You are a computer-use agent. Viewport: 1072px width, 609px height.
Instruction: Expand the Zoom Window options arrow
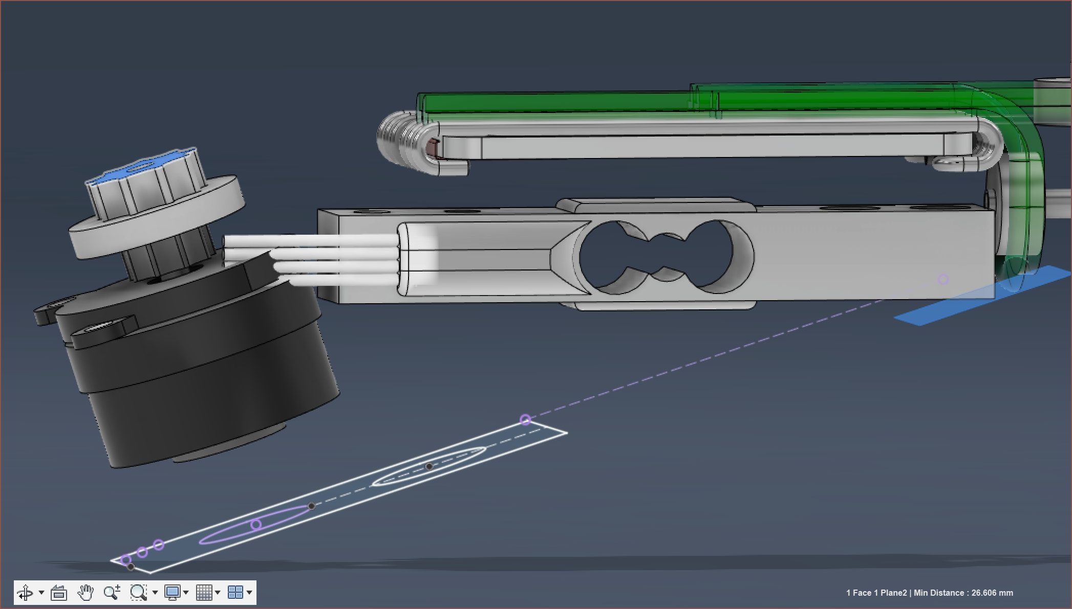point(155,593)
